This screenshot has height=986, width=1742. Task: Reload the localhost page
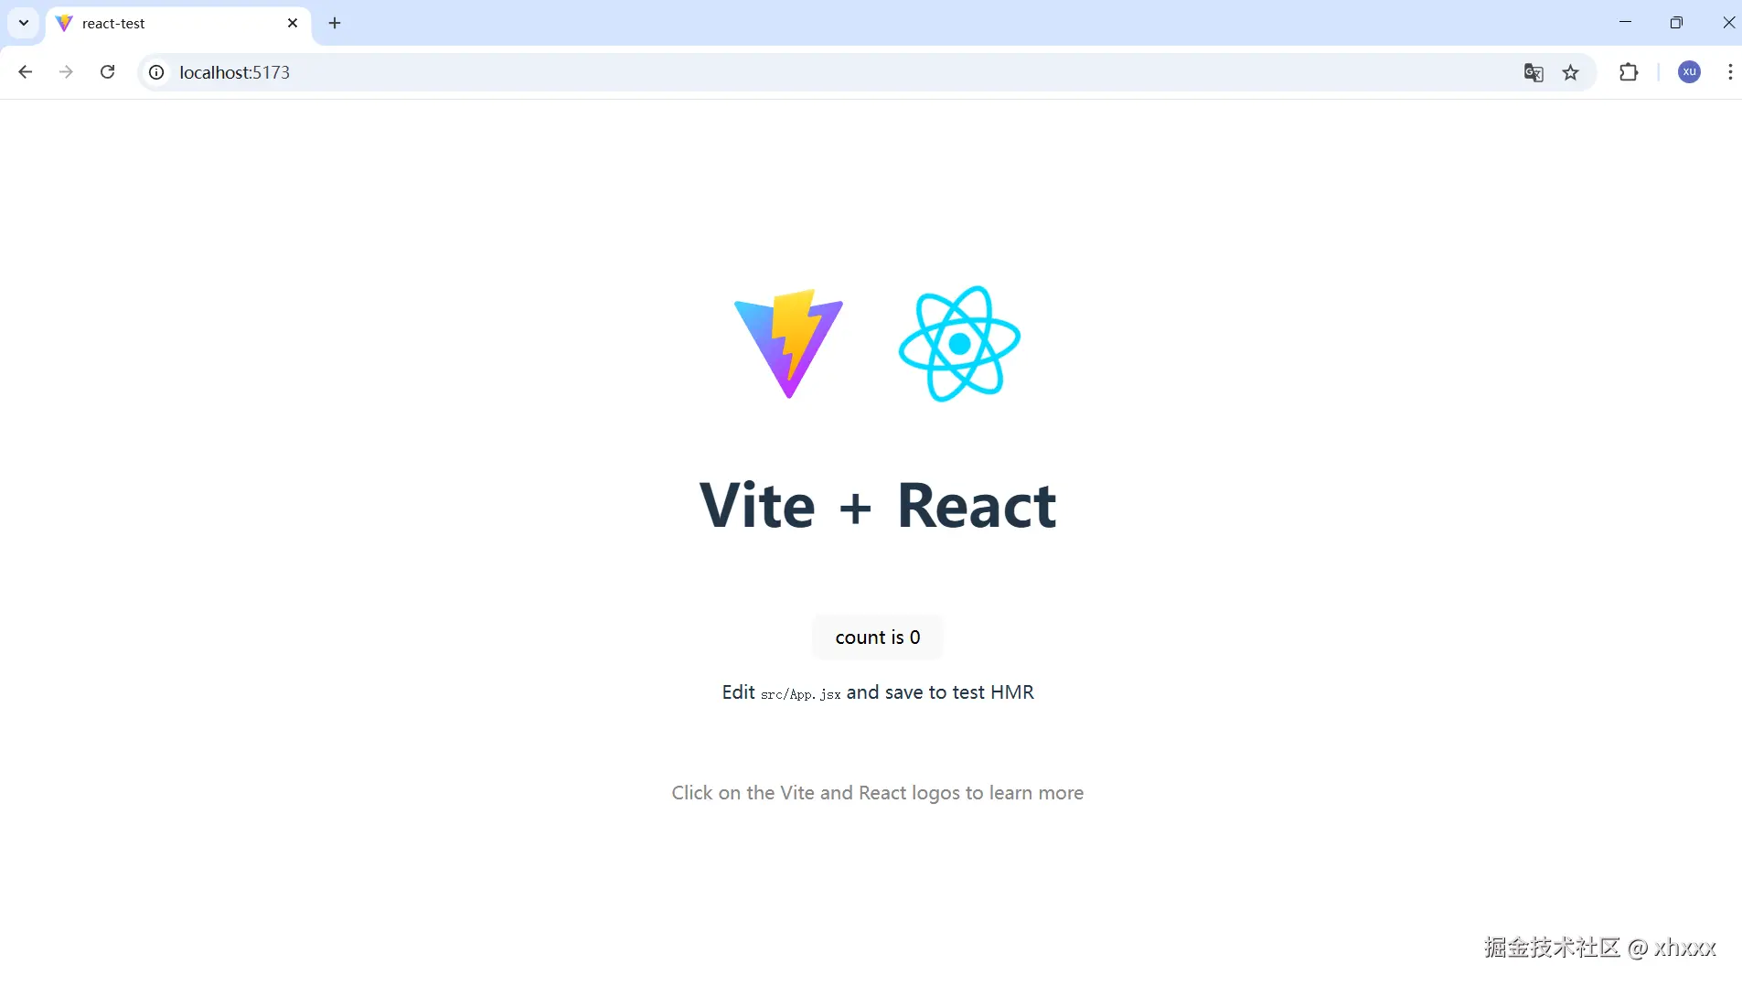click(x=107, y=72)
